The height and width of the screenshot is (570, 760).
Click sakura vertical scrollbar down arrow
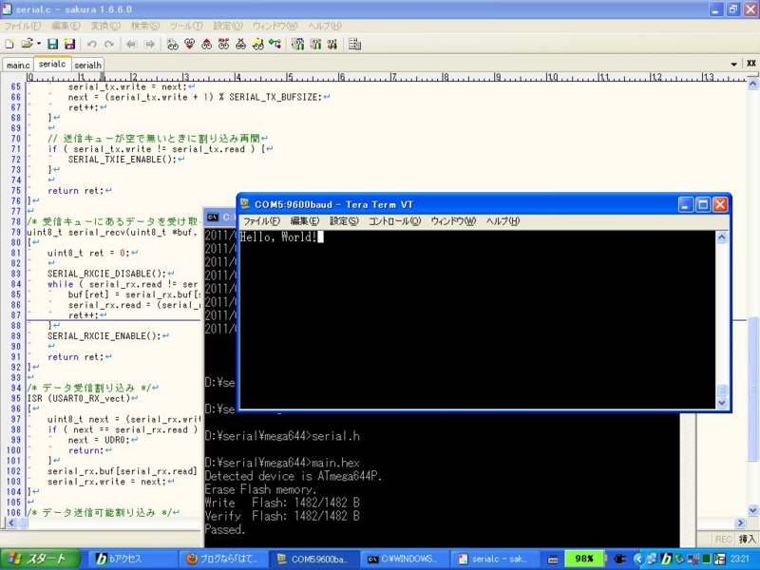click(x=753, y=510)
